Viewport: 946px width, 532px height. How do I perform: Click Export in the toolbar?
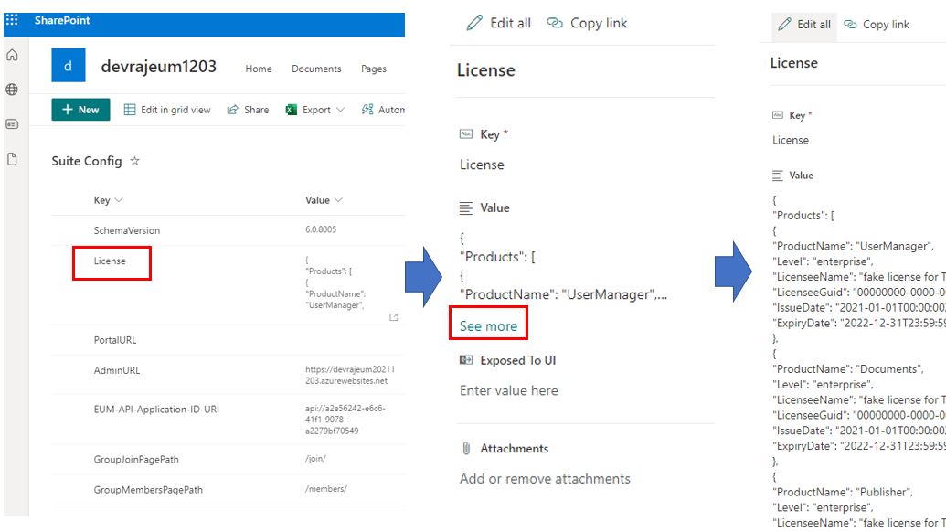point(316,110)
